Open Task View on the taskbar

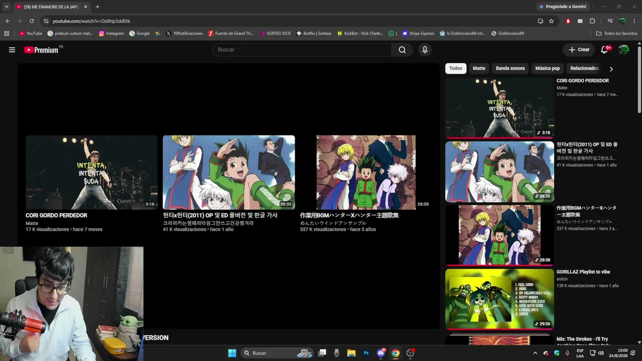(x=323, y=353)
